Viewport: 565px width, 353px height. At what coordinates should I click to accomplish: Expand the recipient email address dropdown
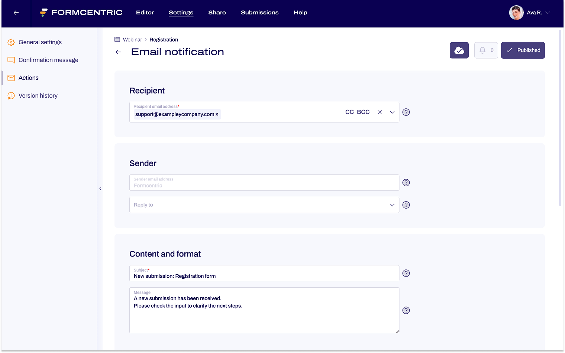coord(392,112)
